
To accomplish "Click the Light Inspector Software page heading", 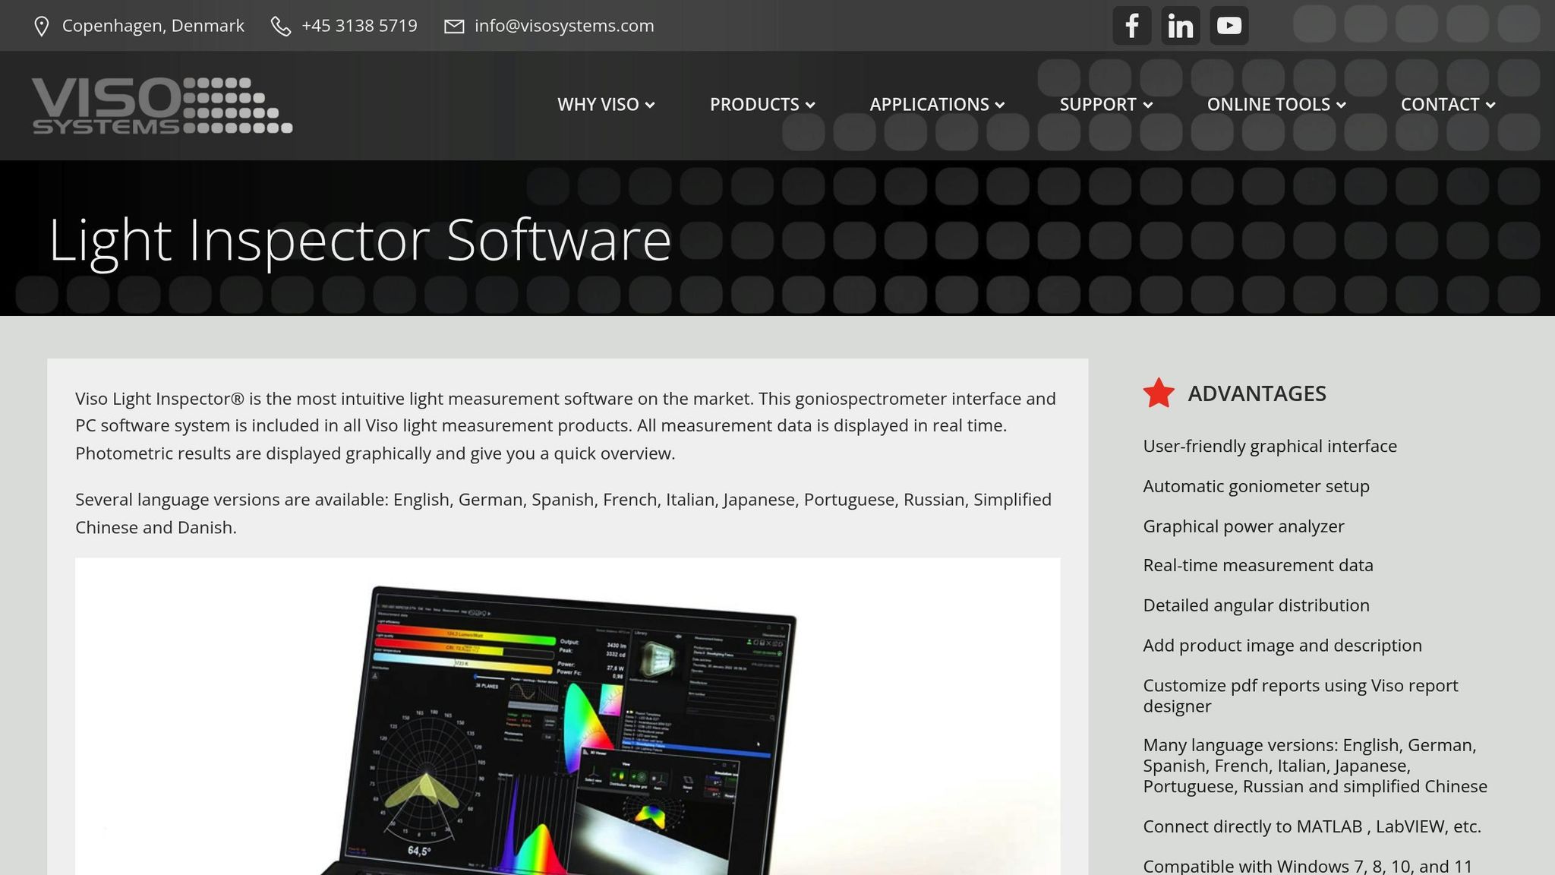I will click(359, 239).
